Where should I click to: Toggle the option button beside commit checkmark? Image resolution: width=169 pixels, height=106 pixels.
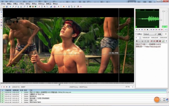(166, 41)
